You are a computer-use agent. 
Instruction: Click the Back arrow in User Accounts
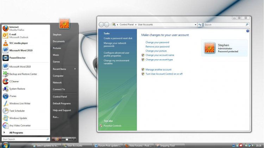[101, 25]
